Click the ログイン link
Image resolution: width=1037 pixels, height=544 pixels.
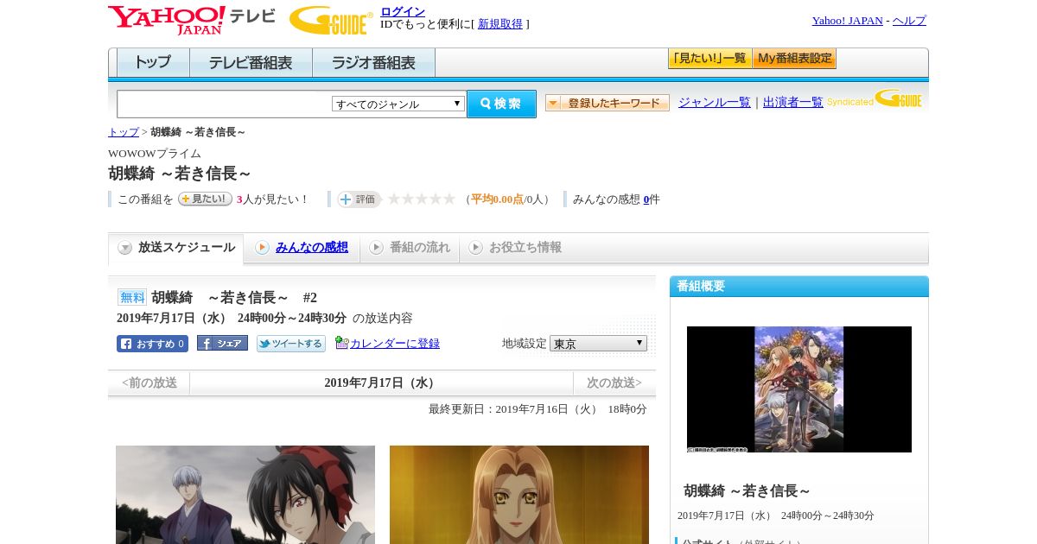(403, 11)
